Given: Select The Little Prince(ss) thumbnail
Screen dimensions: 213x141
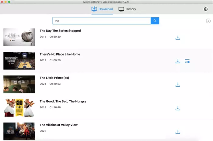Looking at the screenshot, I should pos(19,84).
